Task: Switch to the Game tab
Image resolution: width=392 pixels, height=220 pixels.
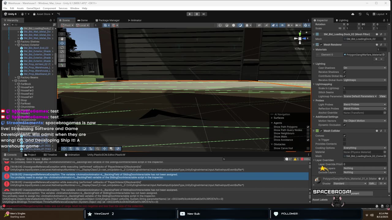Action: [82, 20]
